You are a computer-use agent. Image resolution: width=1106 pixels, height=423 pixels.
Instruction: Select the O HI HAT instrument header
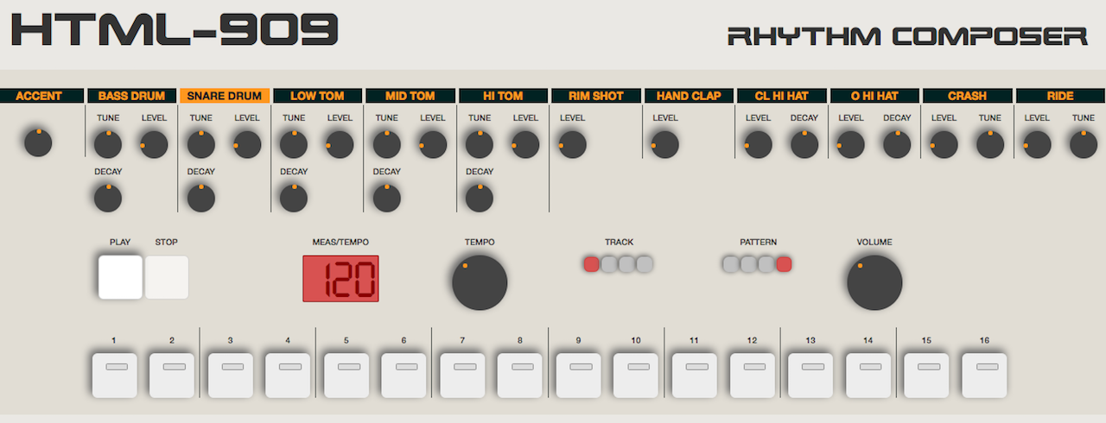[874, 96]
